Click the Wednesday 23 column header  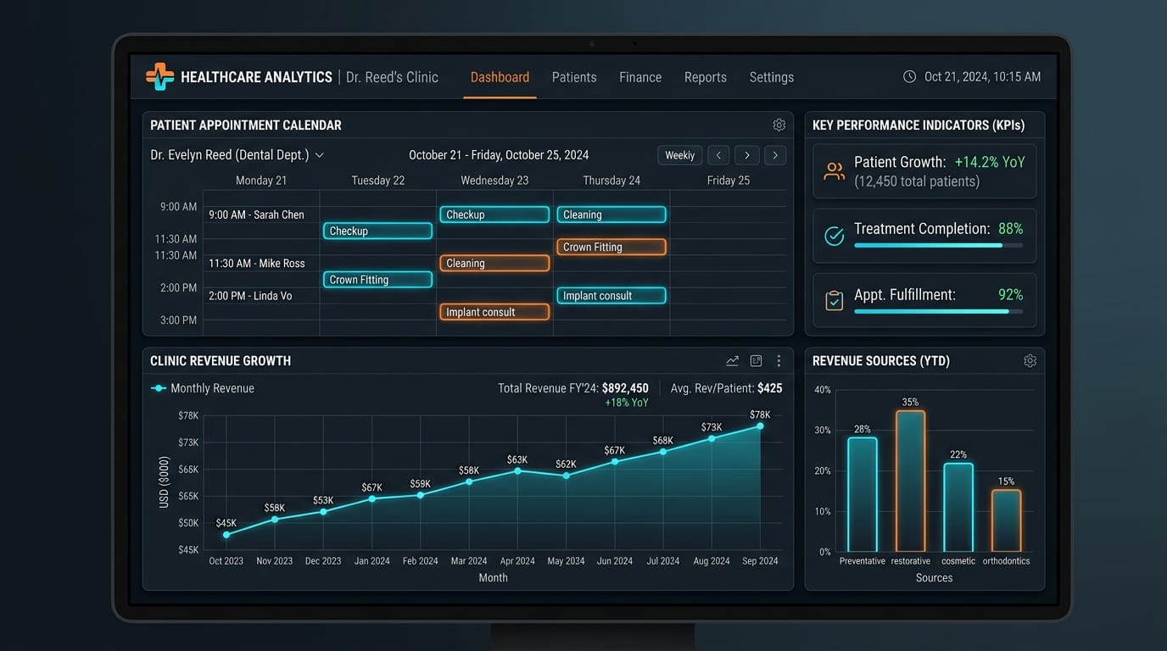click(x=494, y=181)
